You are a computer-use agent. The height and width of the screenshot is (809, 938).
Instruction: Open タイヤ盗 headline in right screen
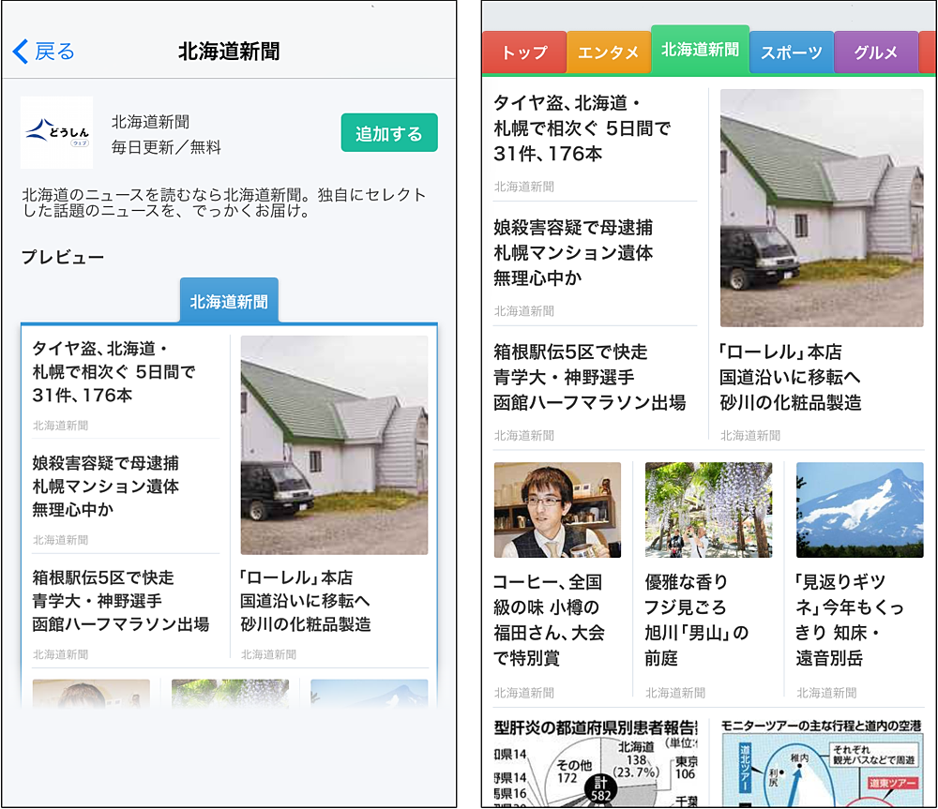[582, 128]
